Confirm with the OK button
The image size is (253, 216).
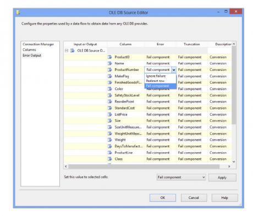(x=163, y=198)
